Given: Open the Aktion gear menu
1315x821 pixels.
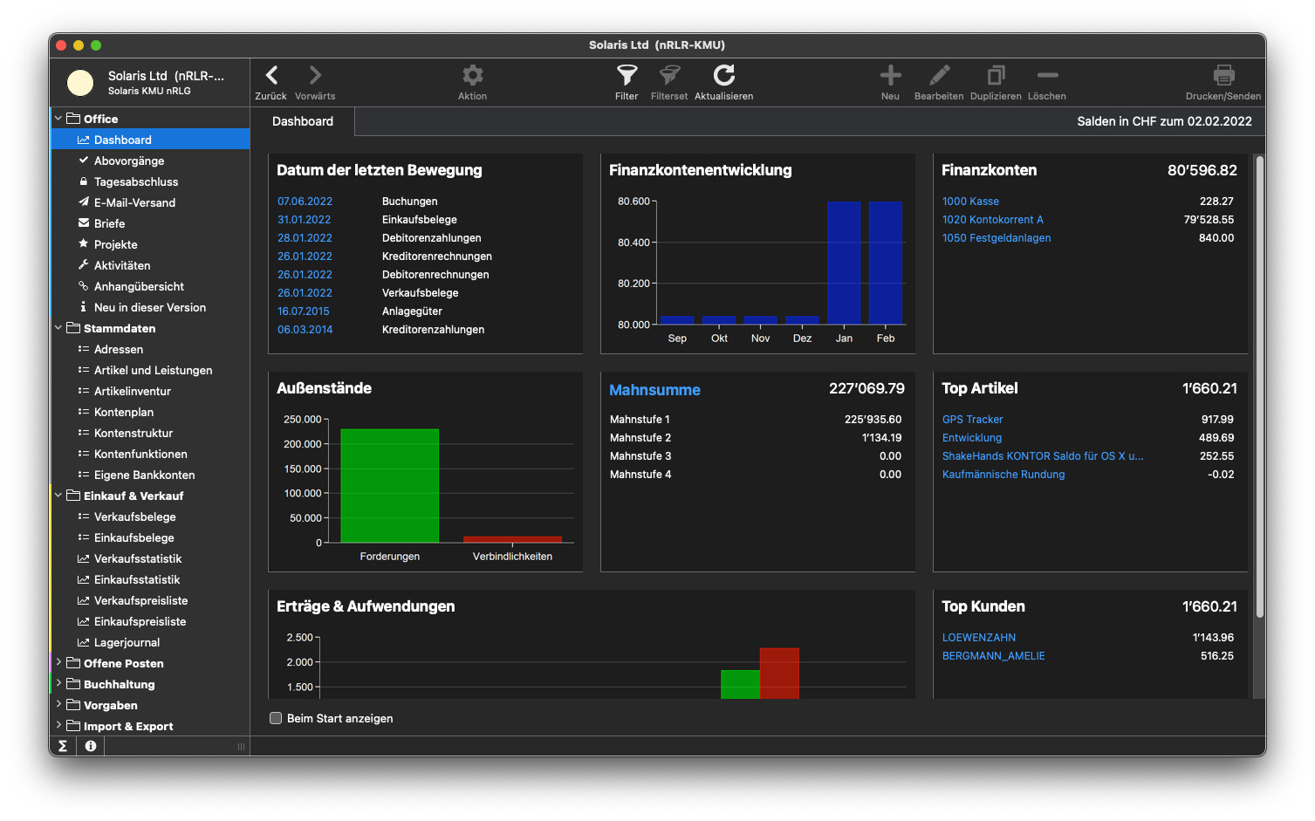Looking at the screenshot, I should pos(472,76).
